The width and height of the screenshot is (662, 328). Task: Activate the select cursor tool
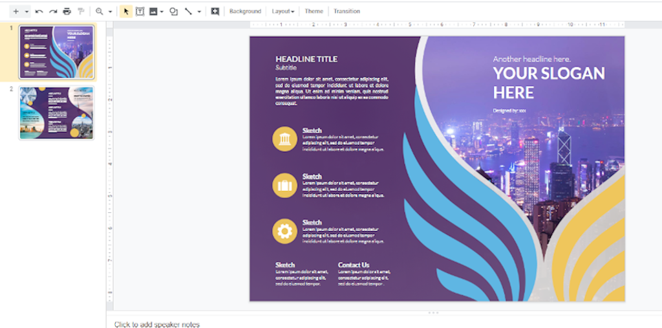point(126,12)
